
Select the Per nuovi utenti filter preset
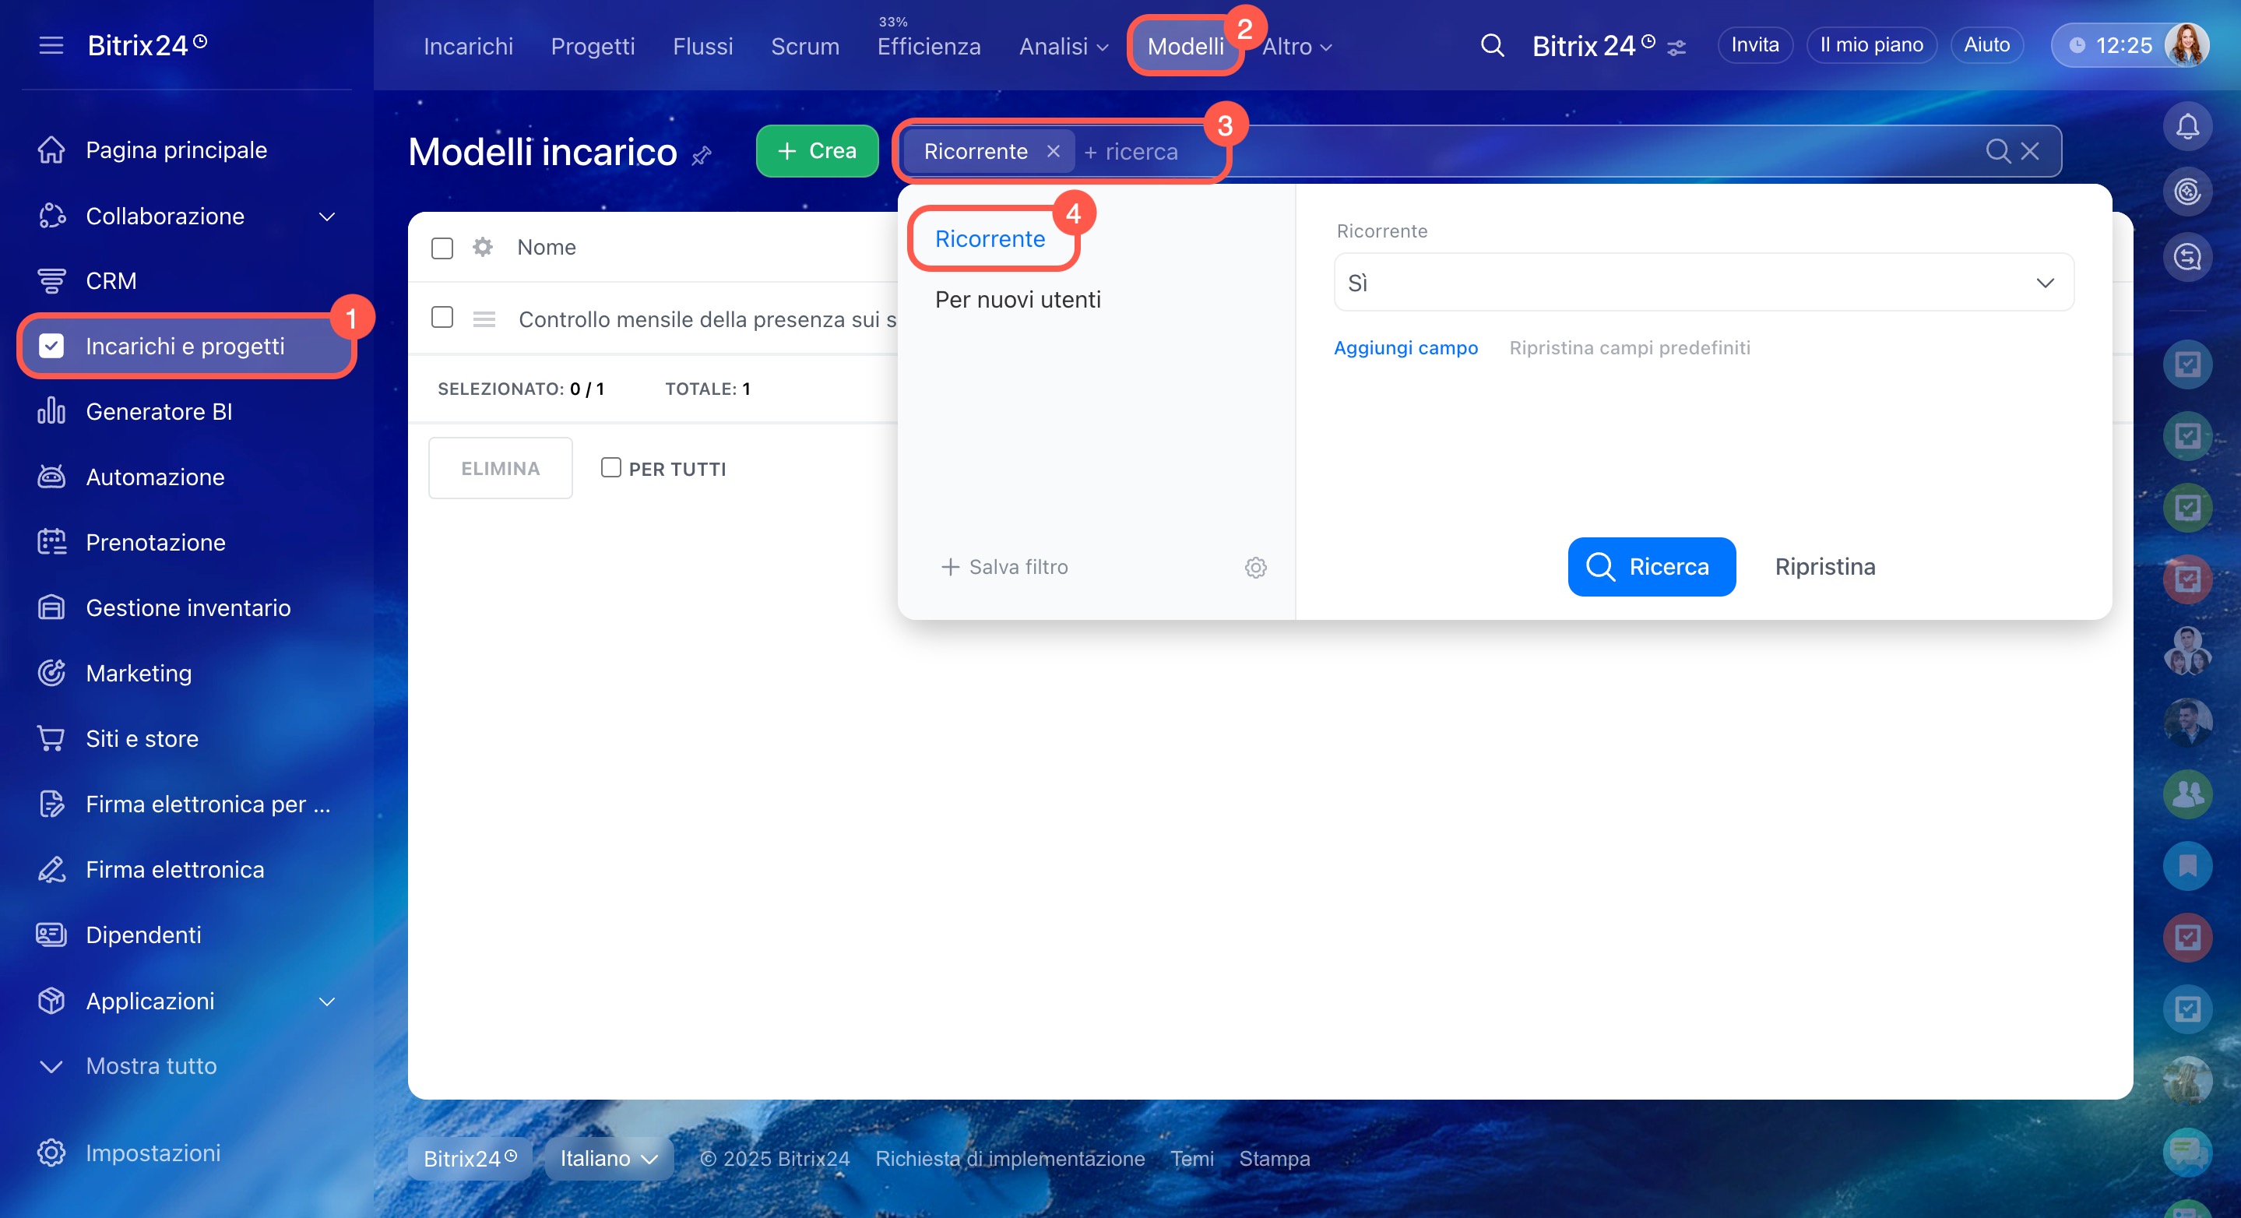(x=1017, y=299)
